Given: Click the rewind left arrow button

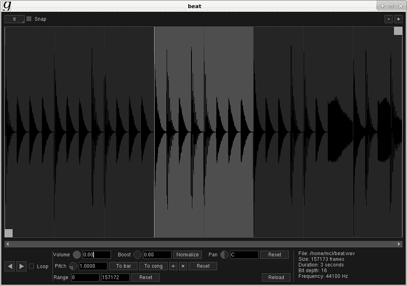Looking at the screenshot, I should (10, 266).
